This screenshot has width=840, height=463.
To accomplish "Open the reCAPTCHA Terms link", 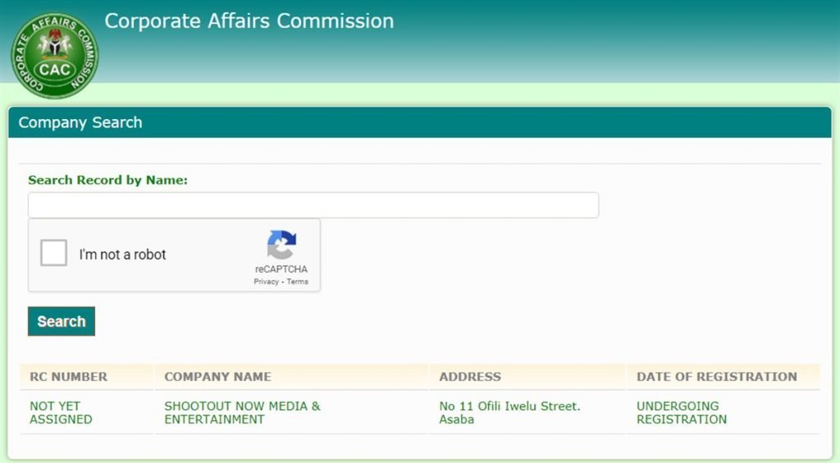I will click(x=297, y=282).
